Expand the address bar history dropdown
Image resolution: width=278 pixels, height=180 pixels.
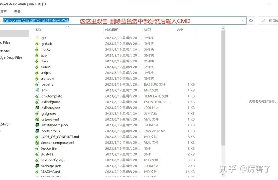coord(242,20)
